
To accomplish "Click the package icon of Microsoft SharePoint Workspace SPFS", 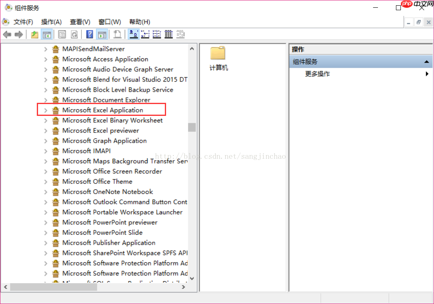I will (x=56, y=253).
